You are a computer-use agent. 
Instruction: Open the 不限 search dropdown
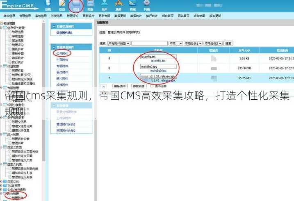click(x=175, y=43)
